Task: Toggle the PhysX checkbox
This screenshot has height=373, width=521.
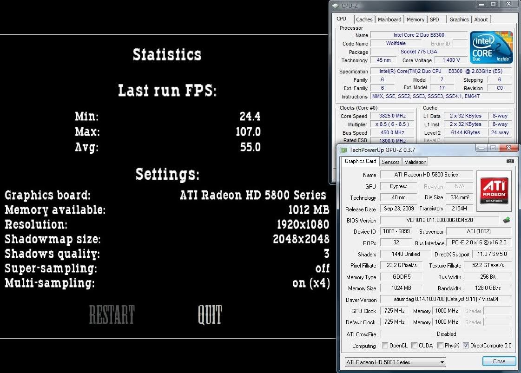Action: coord(440,346)
